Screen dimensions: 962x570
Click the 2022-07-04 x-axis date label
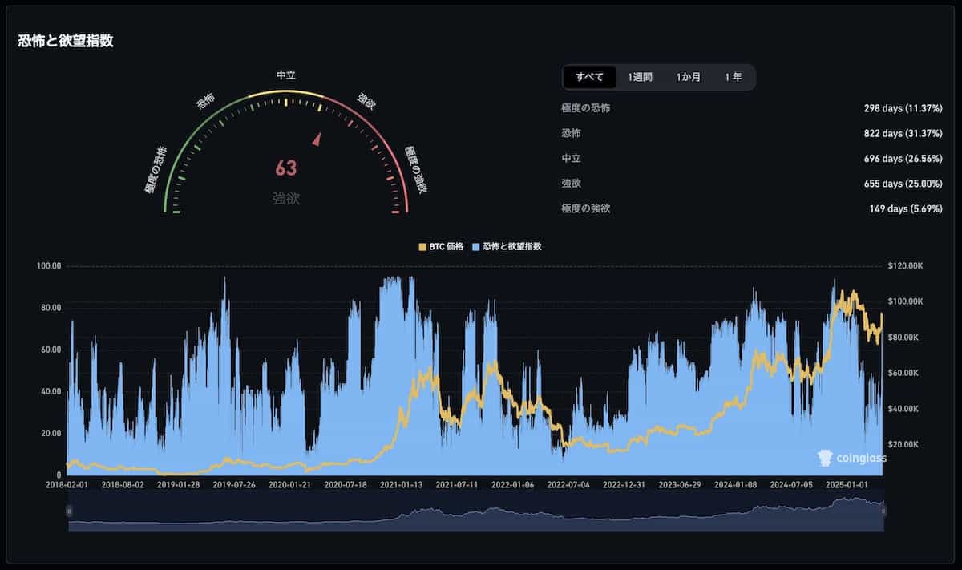568,485
